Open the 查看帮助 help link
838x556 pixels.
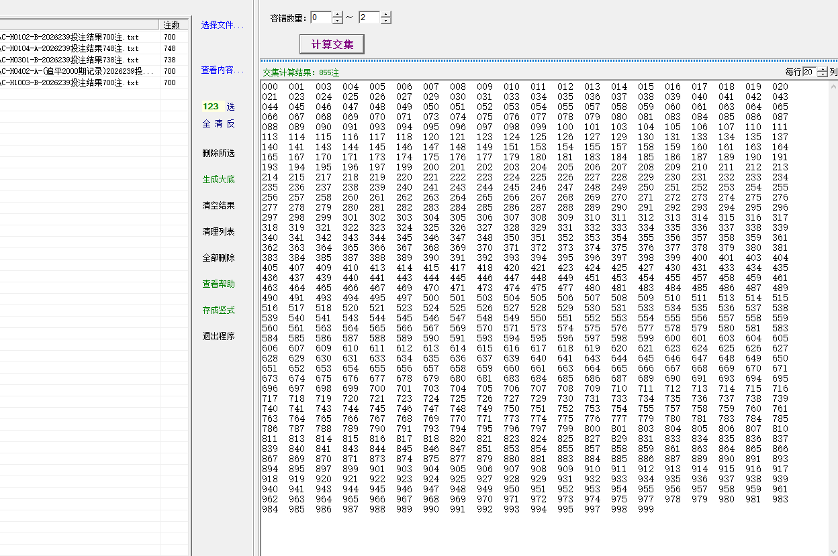[x=219, y=284]
